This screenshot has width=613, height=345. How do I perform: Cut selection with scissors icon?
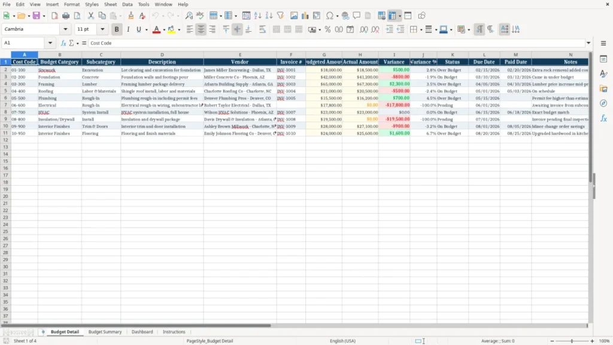tap(91, 16)
